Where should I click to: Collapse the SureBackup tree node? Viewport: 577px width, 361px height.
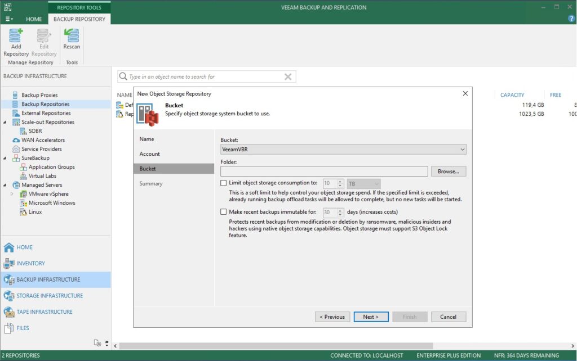[5, 158]
